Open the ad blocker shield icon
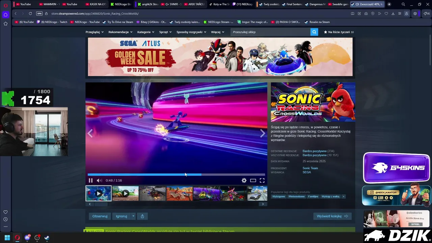 373,13
